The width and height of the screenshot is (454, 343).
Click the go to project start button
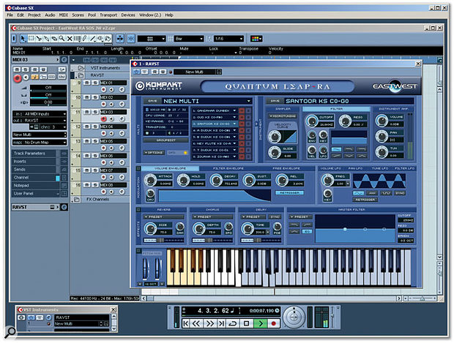tap(186, 323)
